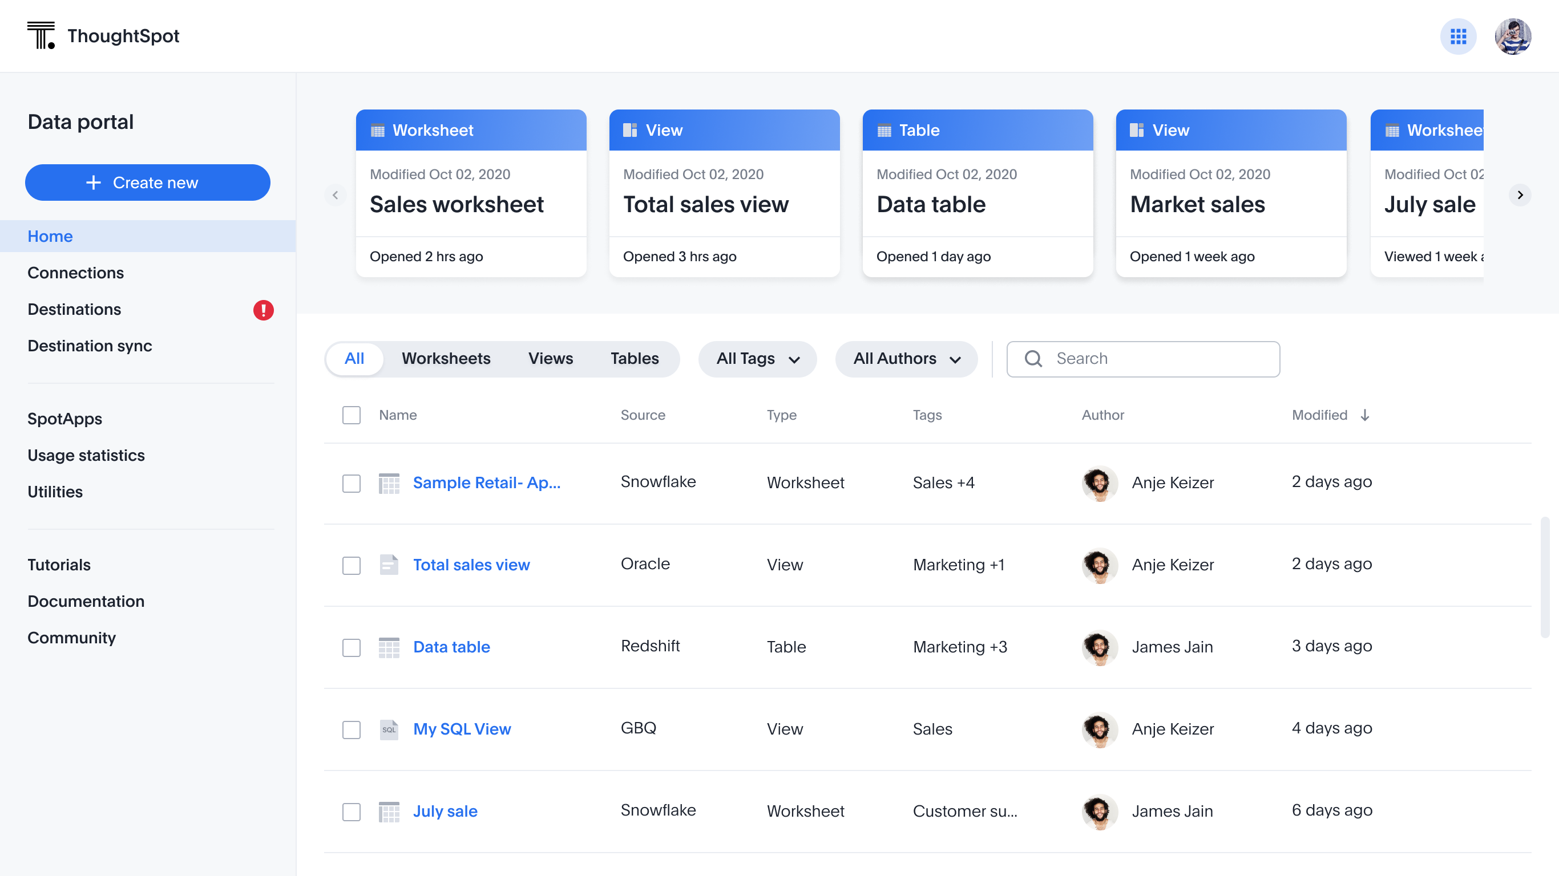Image resolution: width=1559 pixels, height=876 pixels.
Task: Click table icon in Data table row
Action: (389, 647)
